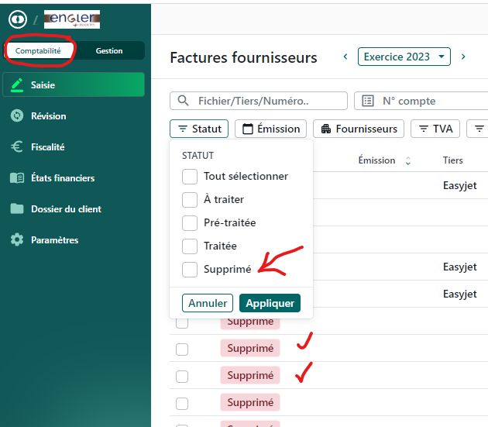Check the Pré-traitée status option
Viewport: 488px width, 427px height.
(x=190, y=223)
